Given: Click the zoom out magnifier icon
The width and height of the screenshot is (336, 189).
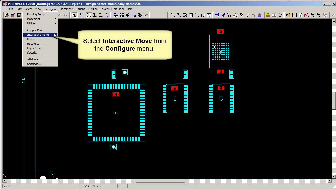Looking at the screenshot, I should [x=318, y=15].
